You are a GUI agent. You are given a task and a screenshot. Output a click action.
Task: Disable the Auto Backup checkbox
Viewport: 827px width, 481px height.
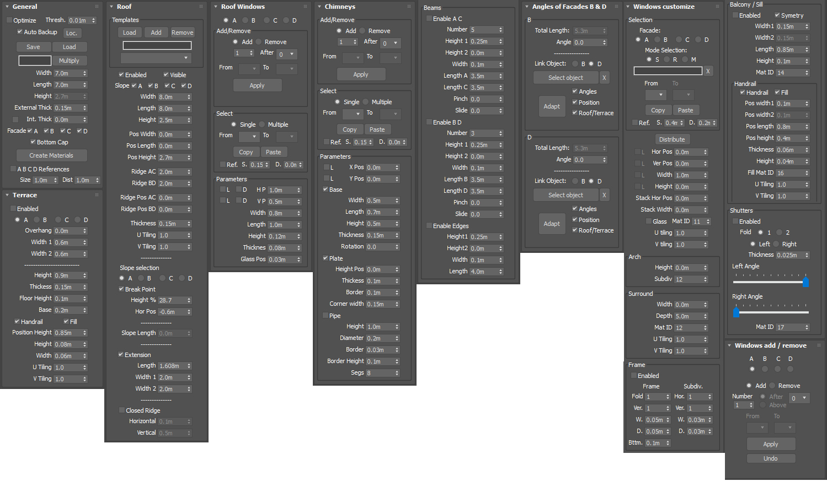pyautogui.click(x=20, y=32)
